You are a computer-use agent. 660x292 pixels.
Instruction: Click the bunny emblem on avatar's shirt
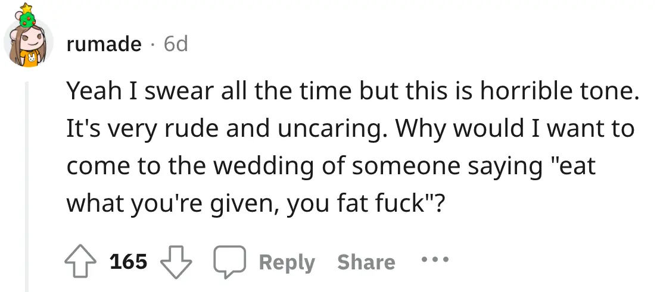[30, 58]
